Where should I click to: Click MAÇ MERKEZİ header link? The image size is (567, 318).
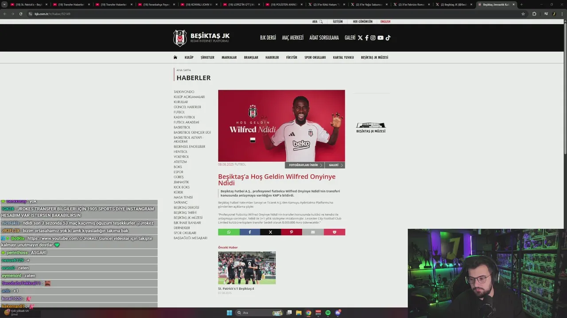(293, 38)
